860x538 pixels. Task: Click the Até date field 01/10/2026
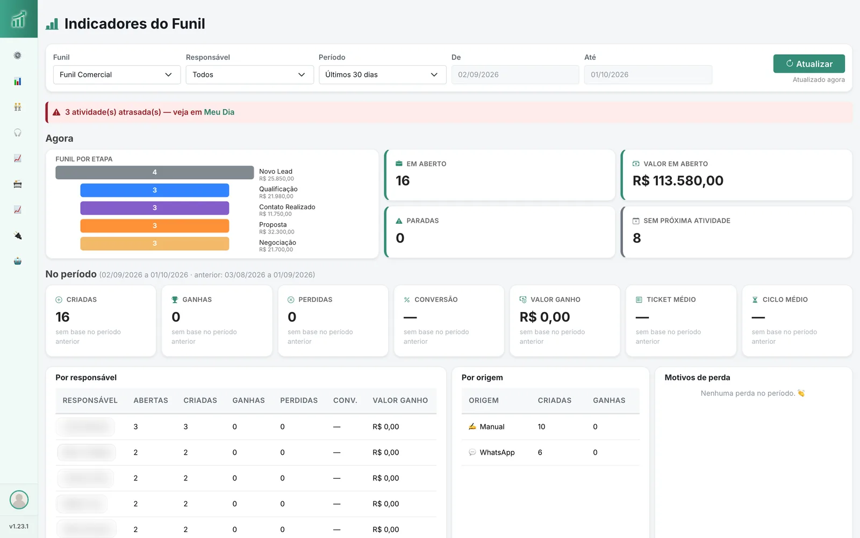click(x=648, y=75)
